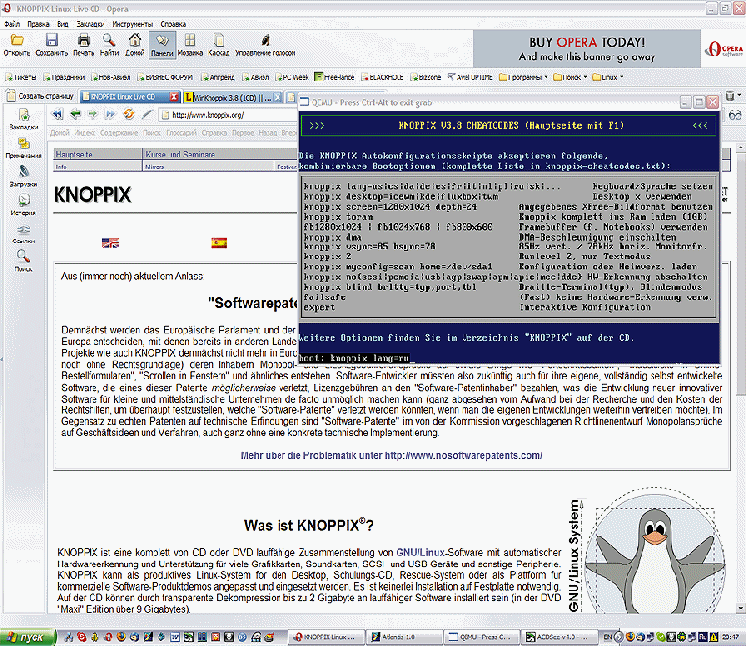
Task: Click the green Forward arrow icon
Action: click(x=93, y=114)
